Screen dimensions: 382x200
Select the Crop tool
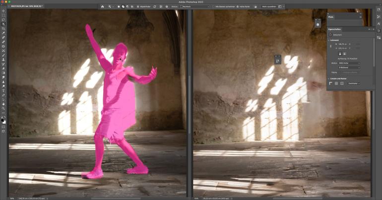click(x=3, y=28)
